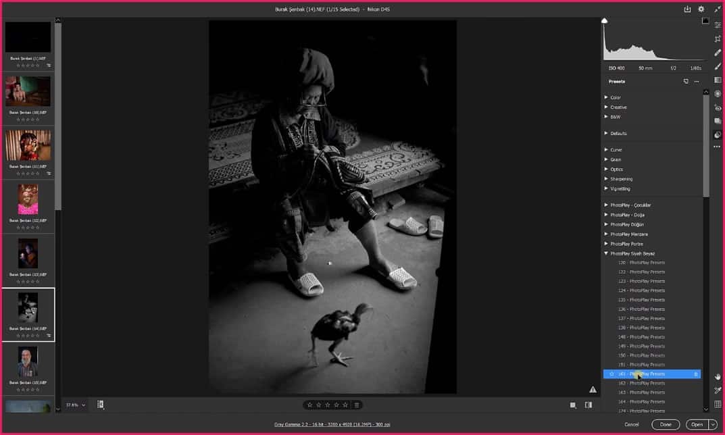The width and height of the screenshot is (725, 435).
Task: Select the Graduated Filter tool
Action: click(718, 80)
